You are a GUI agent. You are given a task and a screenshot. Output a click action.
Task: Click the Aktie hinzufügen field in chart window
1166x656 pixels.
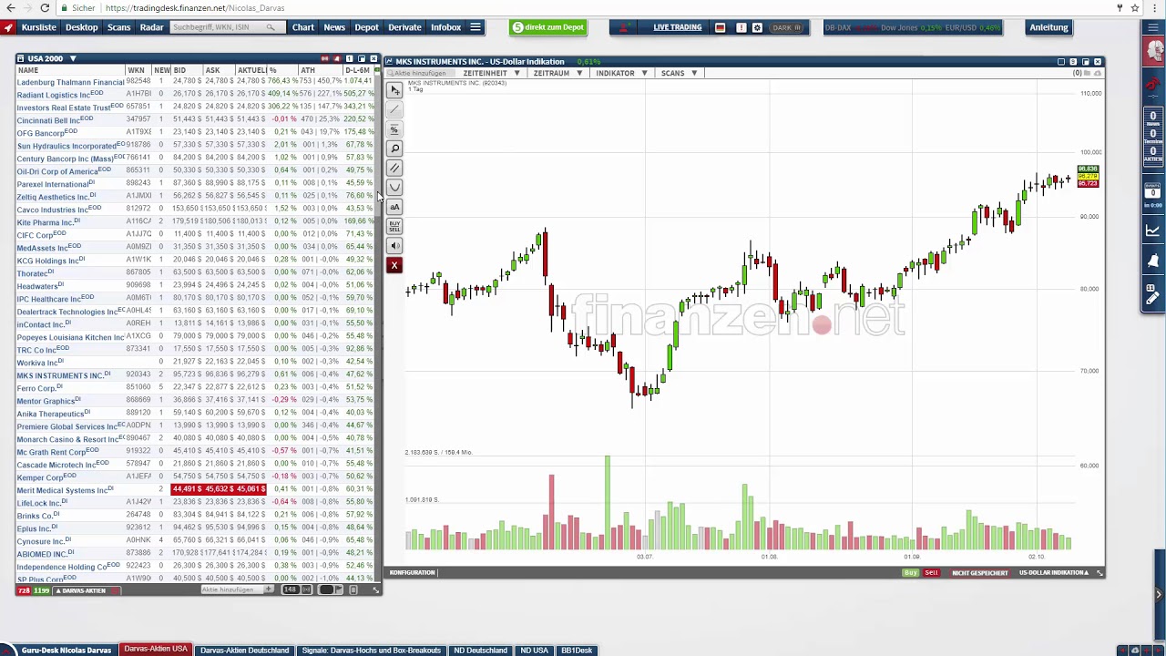(420, 73)
